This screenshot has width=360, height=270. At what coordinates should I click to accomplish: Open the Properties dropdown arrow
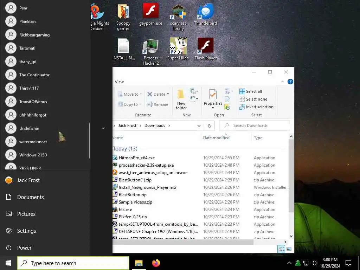coord(213,108)
